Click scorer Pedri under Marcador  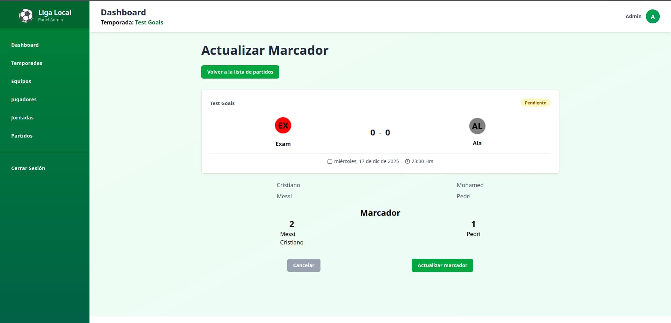pyautogui.click(x=473, y=234)
